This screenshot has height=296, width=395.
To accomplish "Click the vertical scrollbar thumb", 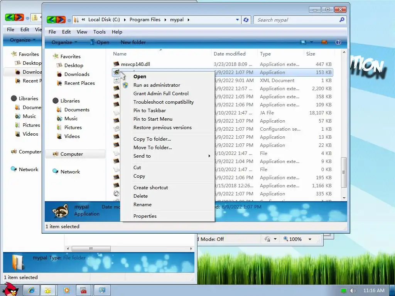I will click(344, 172).
